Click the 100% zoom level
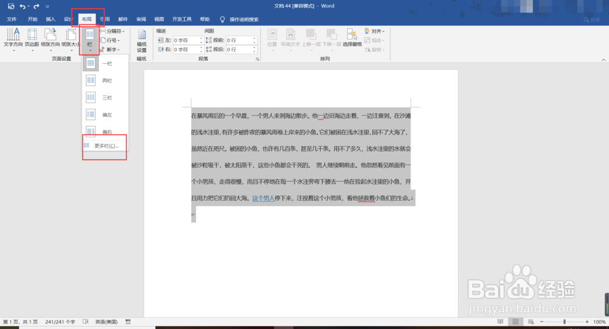 tap(599, 322)
